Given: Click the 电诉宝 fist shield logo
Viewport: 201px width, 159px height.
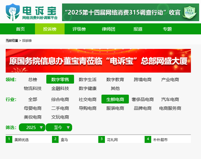Looking at the screenshot, I should [13, 12].
